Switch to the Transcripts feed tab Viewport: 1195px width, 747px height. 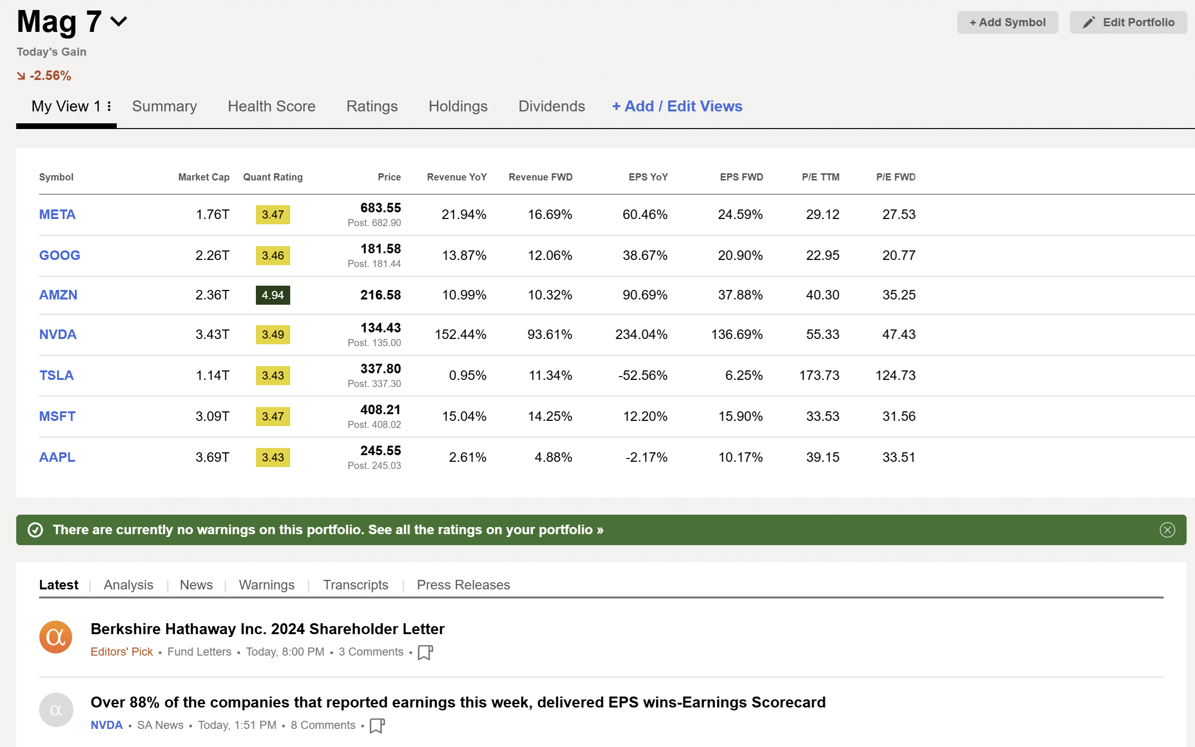click(355, 585)
